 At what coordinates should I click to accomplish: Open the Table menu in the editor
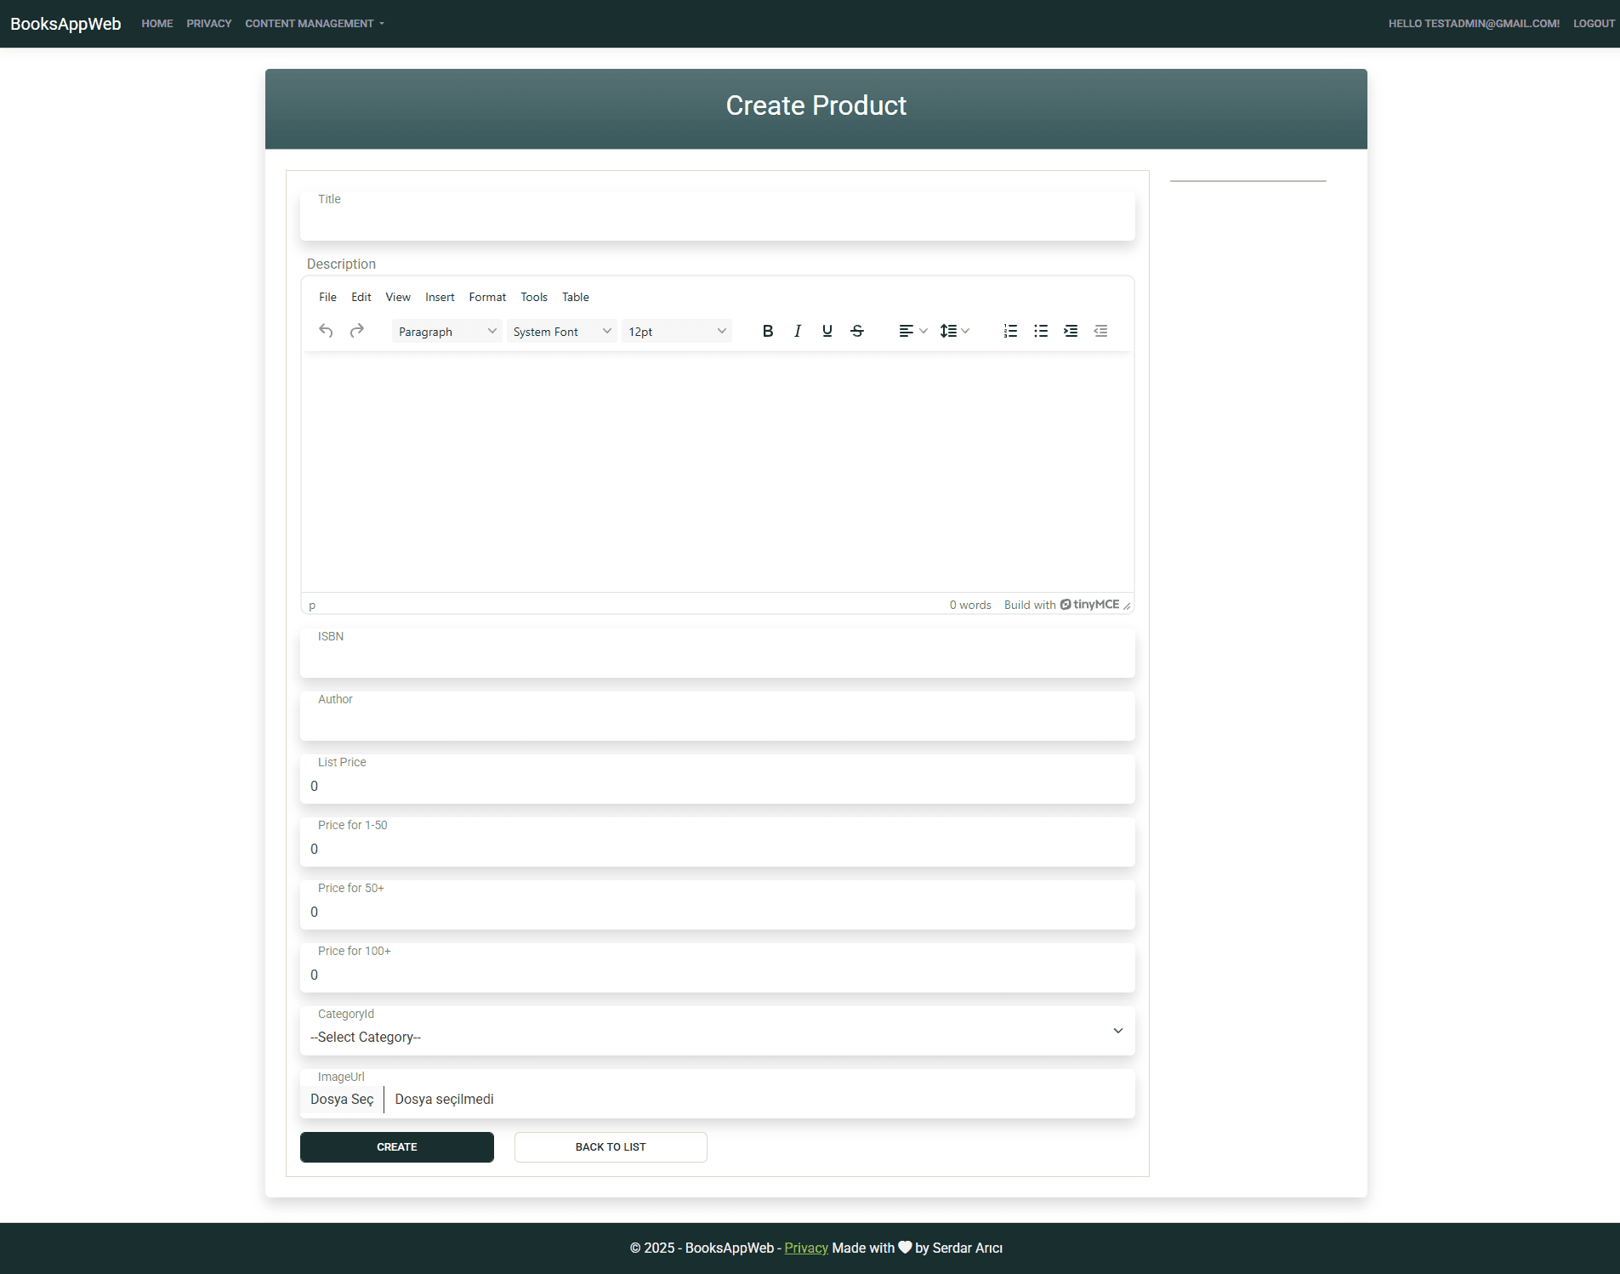tap(576, 297)
